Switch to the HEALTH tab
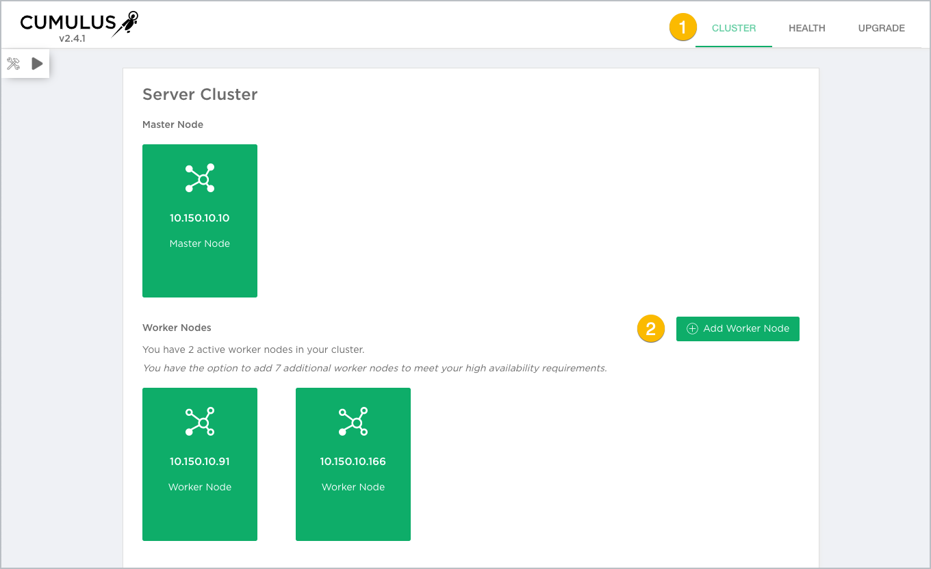The image size is (931, 569). click(806, 28)
